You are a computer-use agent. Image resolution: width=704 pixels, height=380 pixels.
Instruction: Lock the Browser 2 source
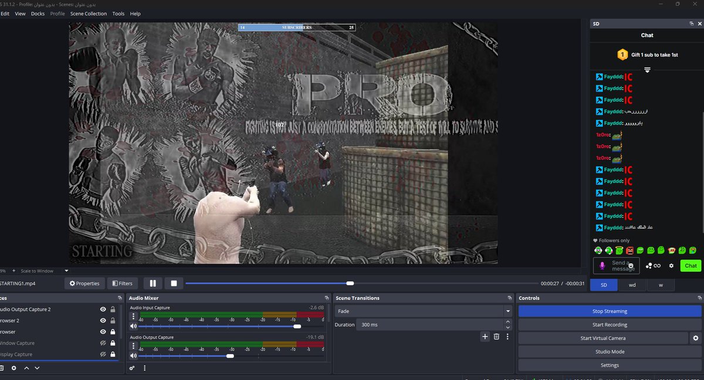113,321
